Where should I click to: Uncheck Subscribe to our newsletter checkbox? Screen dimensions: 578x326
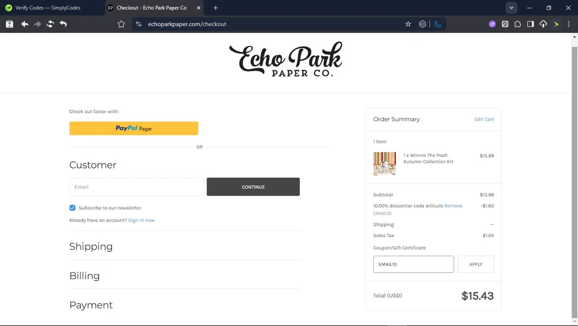tap(72, 208)
